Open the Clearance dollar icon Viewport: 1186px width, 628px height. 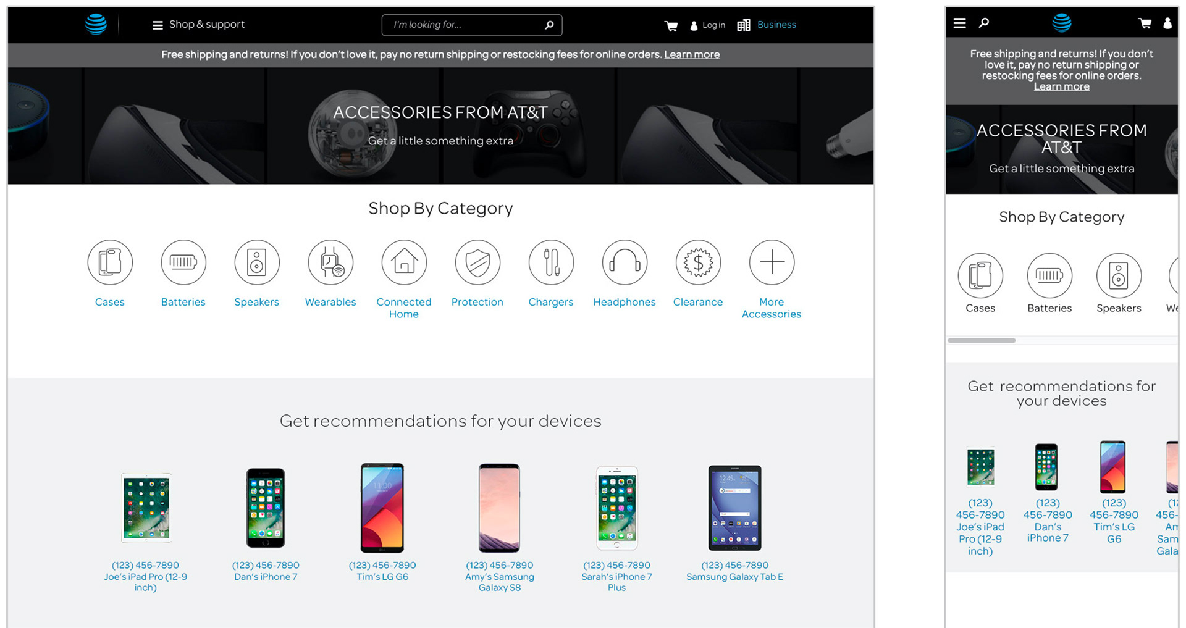tap(698, 262)
